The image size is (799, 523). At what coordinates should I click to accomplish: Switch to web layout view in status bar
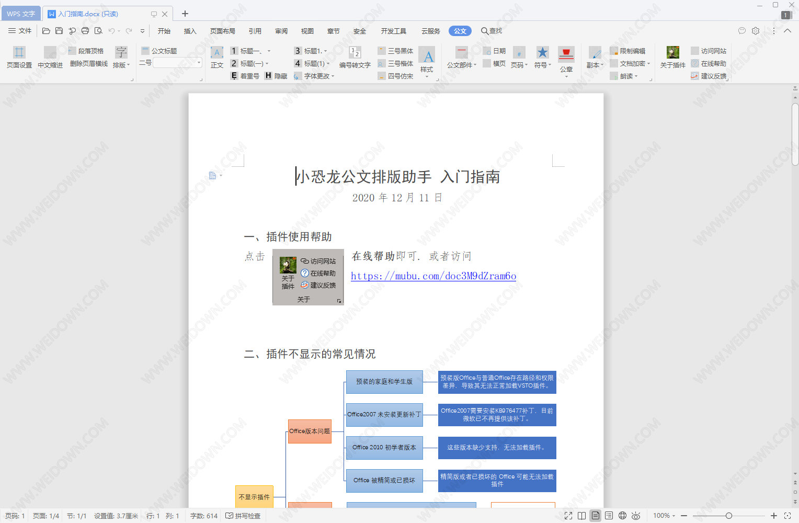pyautogui.click(x=622, y=516)
